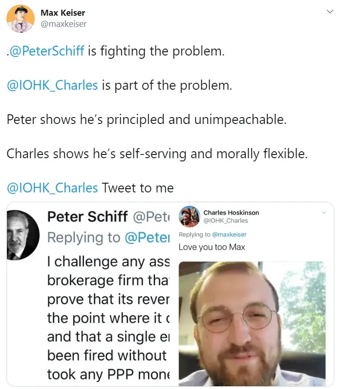Screen dimensions: 339x389
Task: Click the 'Replying to @Peter' mention link
Action: (x=147, y=237)
